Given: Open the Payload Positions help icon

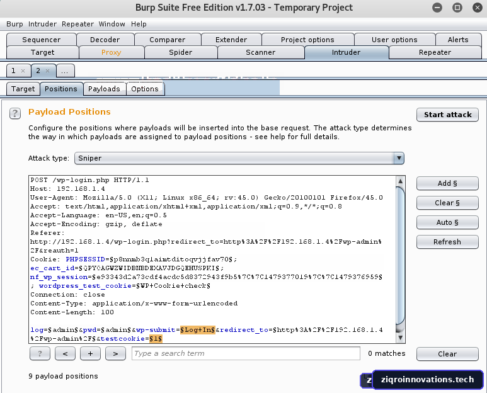Looking at the screenshot, I should click(15, 113).
